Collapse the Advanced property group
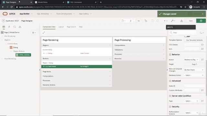Screen dimensions: 207x116 pyautogui.click(x=170, y=81)
